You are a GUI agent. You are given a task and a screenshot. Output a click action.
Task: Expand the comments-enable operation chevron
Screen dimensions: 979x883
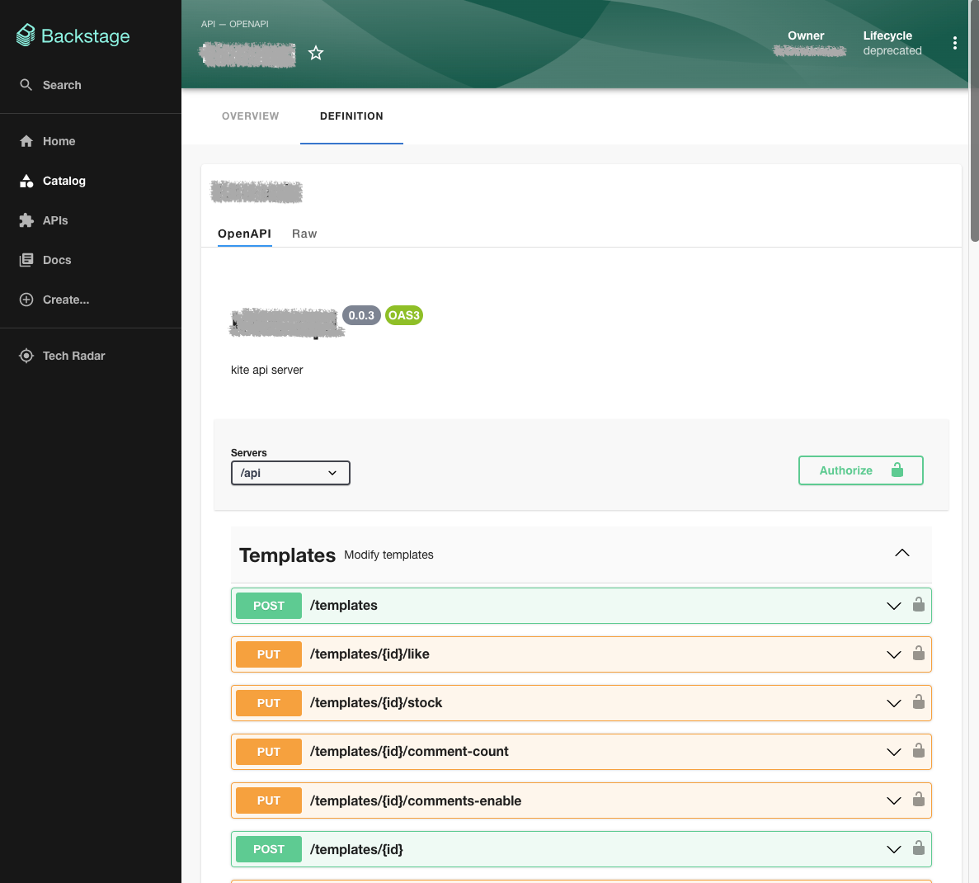pos(894,800)
